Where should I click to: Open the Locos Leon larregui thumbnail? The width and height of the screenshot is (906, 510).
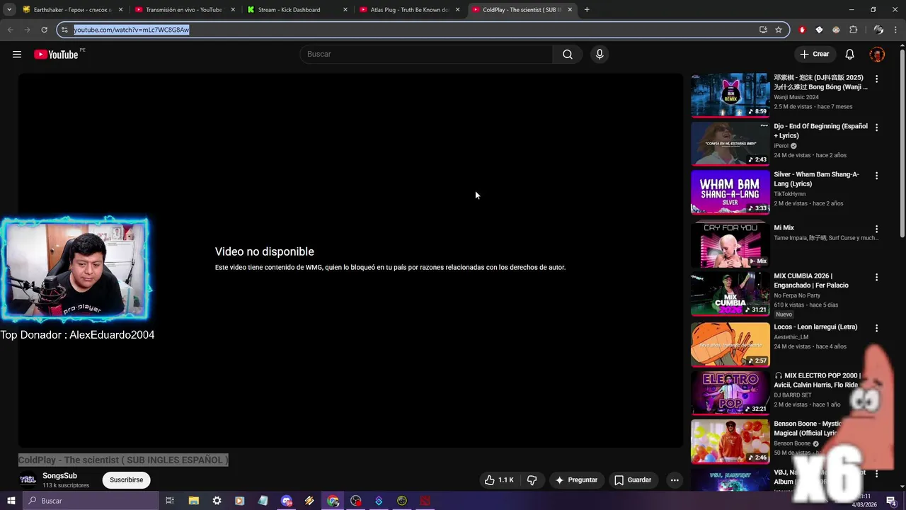[x=730, y=345]
